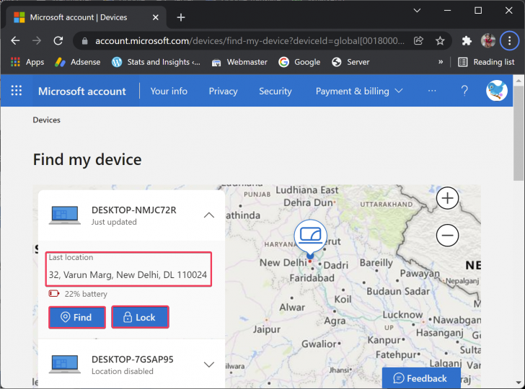
Task: Open the account profile bird avatar
Action: [496, 91]
